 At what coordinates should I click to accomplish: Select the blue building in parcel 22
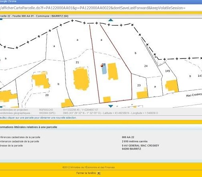(104, 70)
